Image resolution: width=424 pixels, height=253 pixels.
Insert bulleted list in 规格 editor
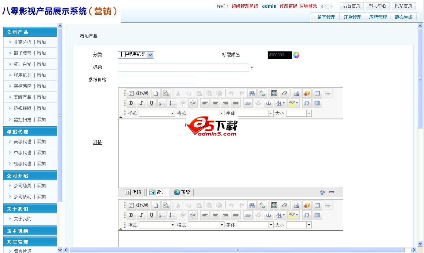[x=172, y=103]
